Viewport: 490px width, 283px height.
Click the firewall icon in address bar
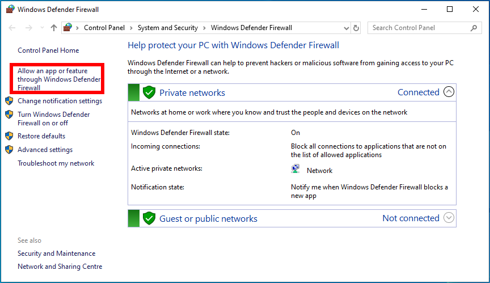pos(68,28)
